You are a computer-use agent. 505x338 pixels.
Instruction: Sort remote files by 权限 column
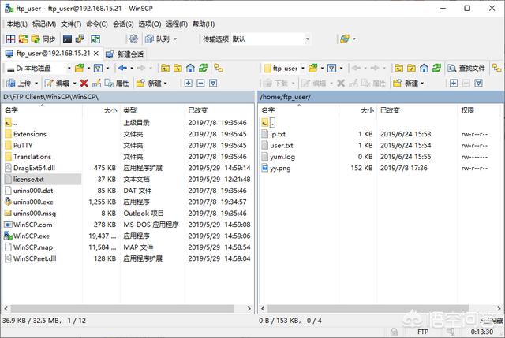pos(479,110)
